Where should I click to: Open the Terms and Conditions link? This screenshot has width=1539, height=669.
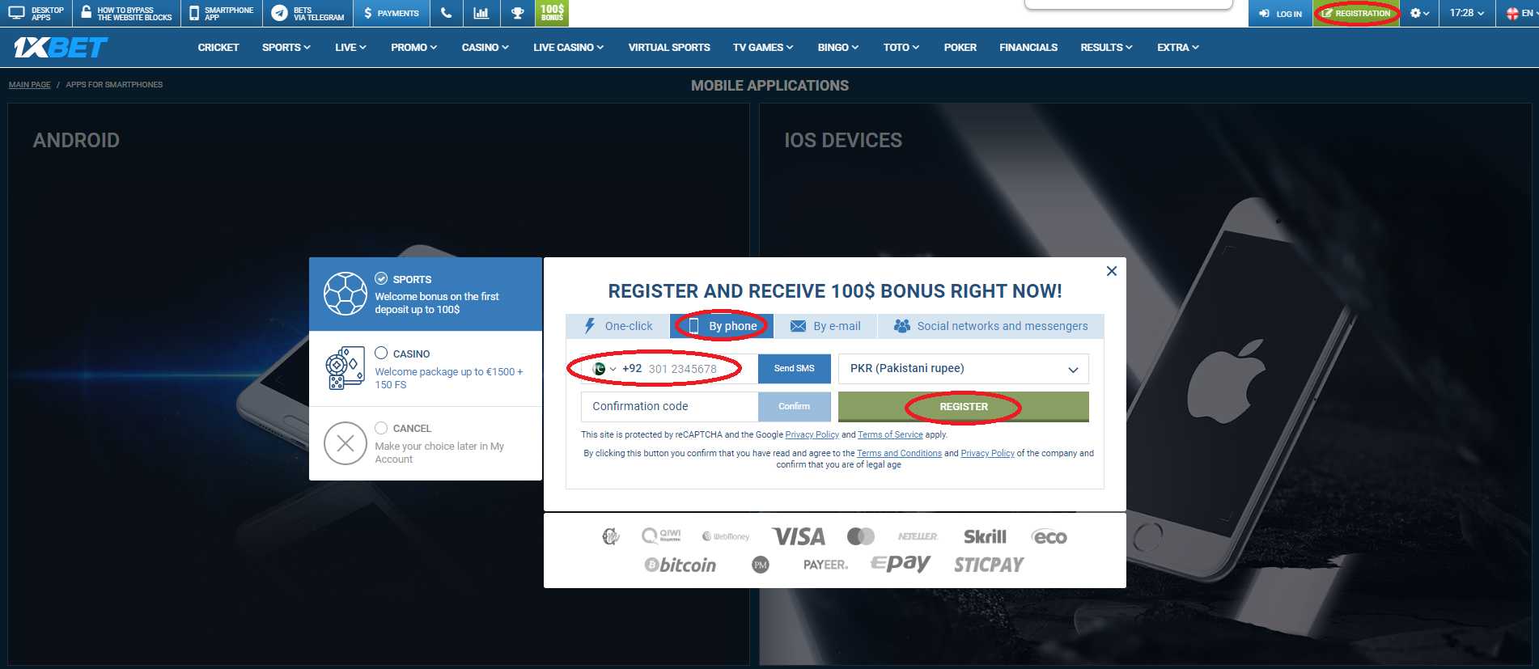click(899, 453)
